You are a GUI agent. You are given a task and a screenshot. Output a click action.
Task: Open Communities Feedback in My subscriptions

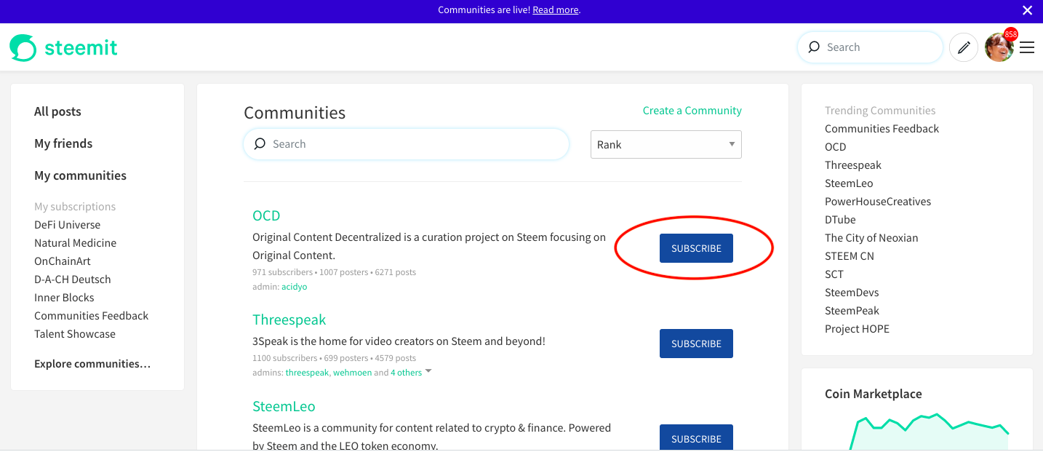91,316
